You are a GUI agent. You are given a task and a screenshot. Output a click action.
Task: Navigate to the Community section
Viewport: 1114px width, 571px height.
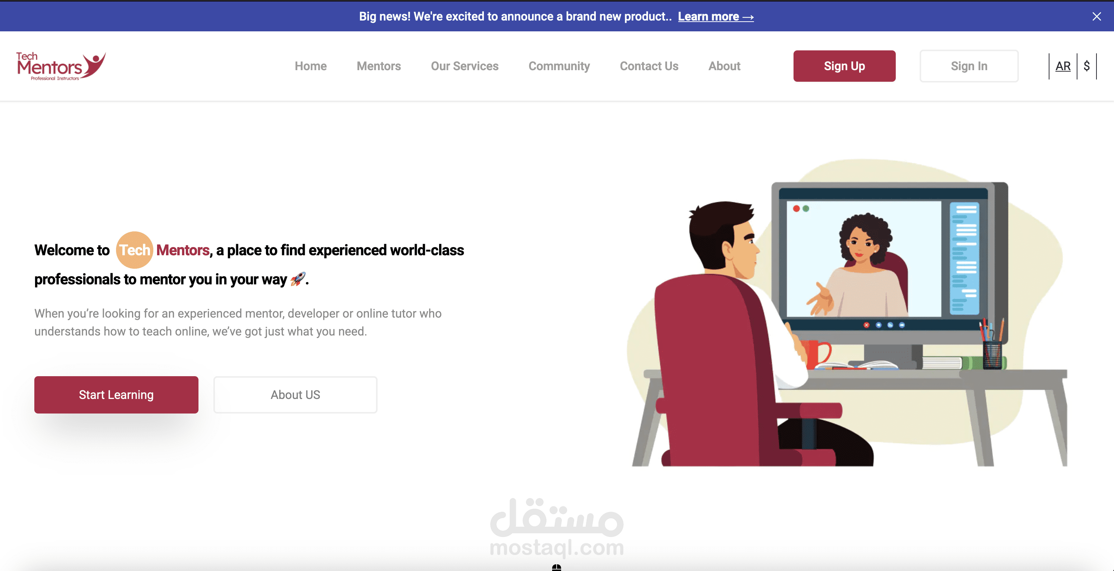(559, 66)
